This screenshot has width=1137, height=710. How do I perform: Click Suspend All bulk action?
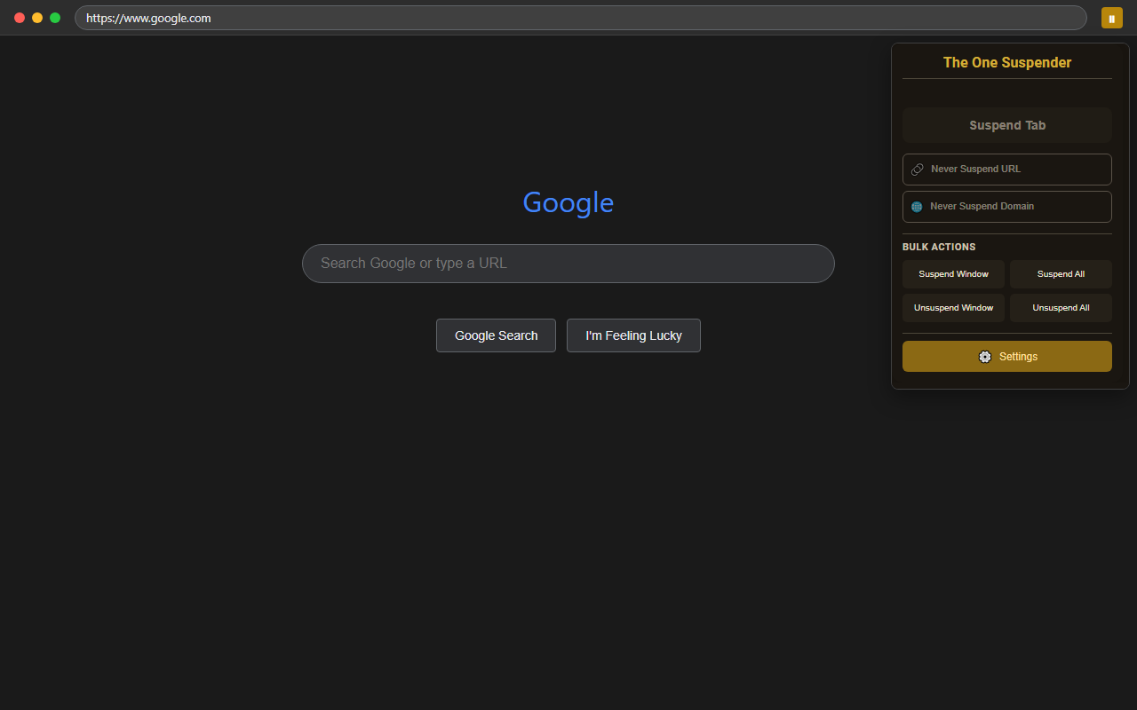click(x=1061, y=274)
